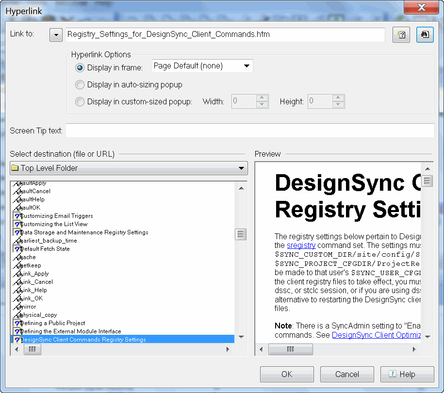Click destination list scroll right arrow
Viewport: 444px width, 393px height.
(x=228, y=349)
